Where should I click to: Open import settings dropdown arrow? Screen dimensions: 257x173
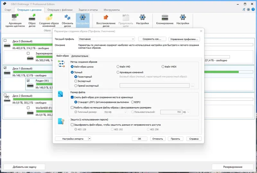point(90,139)
